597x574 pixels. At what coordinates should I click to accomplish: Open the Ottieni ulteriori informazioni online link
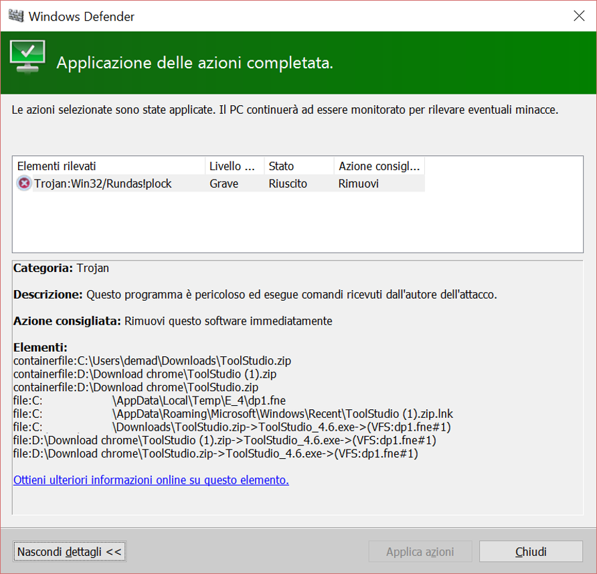[151, 480]
